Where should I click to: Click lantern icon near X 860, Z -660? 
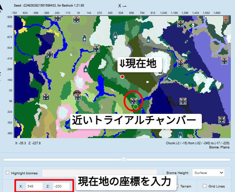(148, 39)
